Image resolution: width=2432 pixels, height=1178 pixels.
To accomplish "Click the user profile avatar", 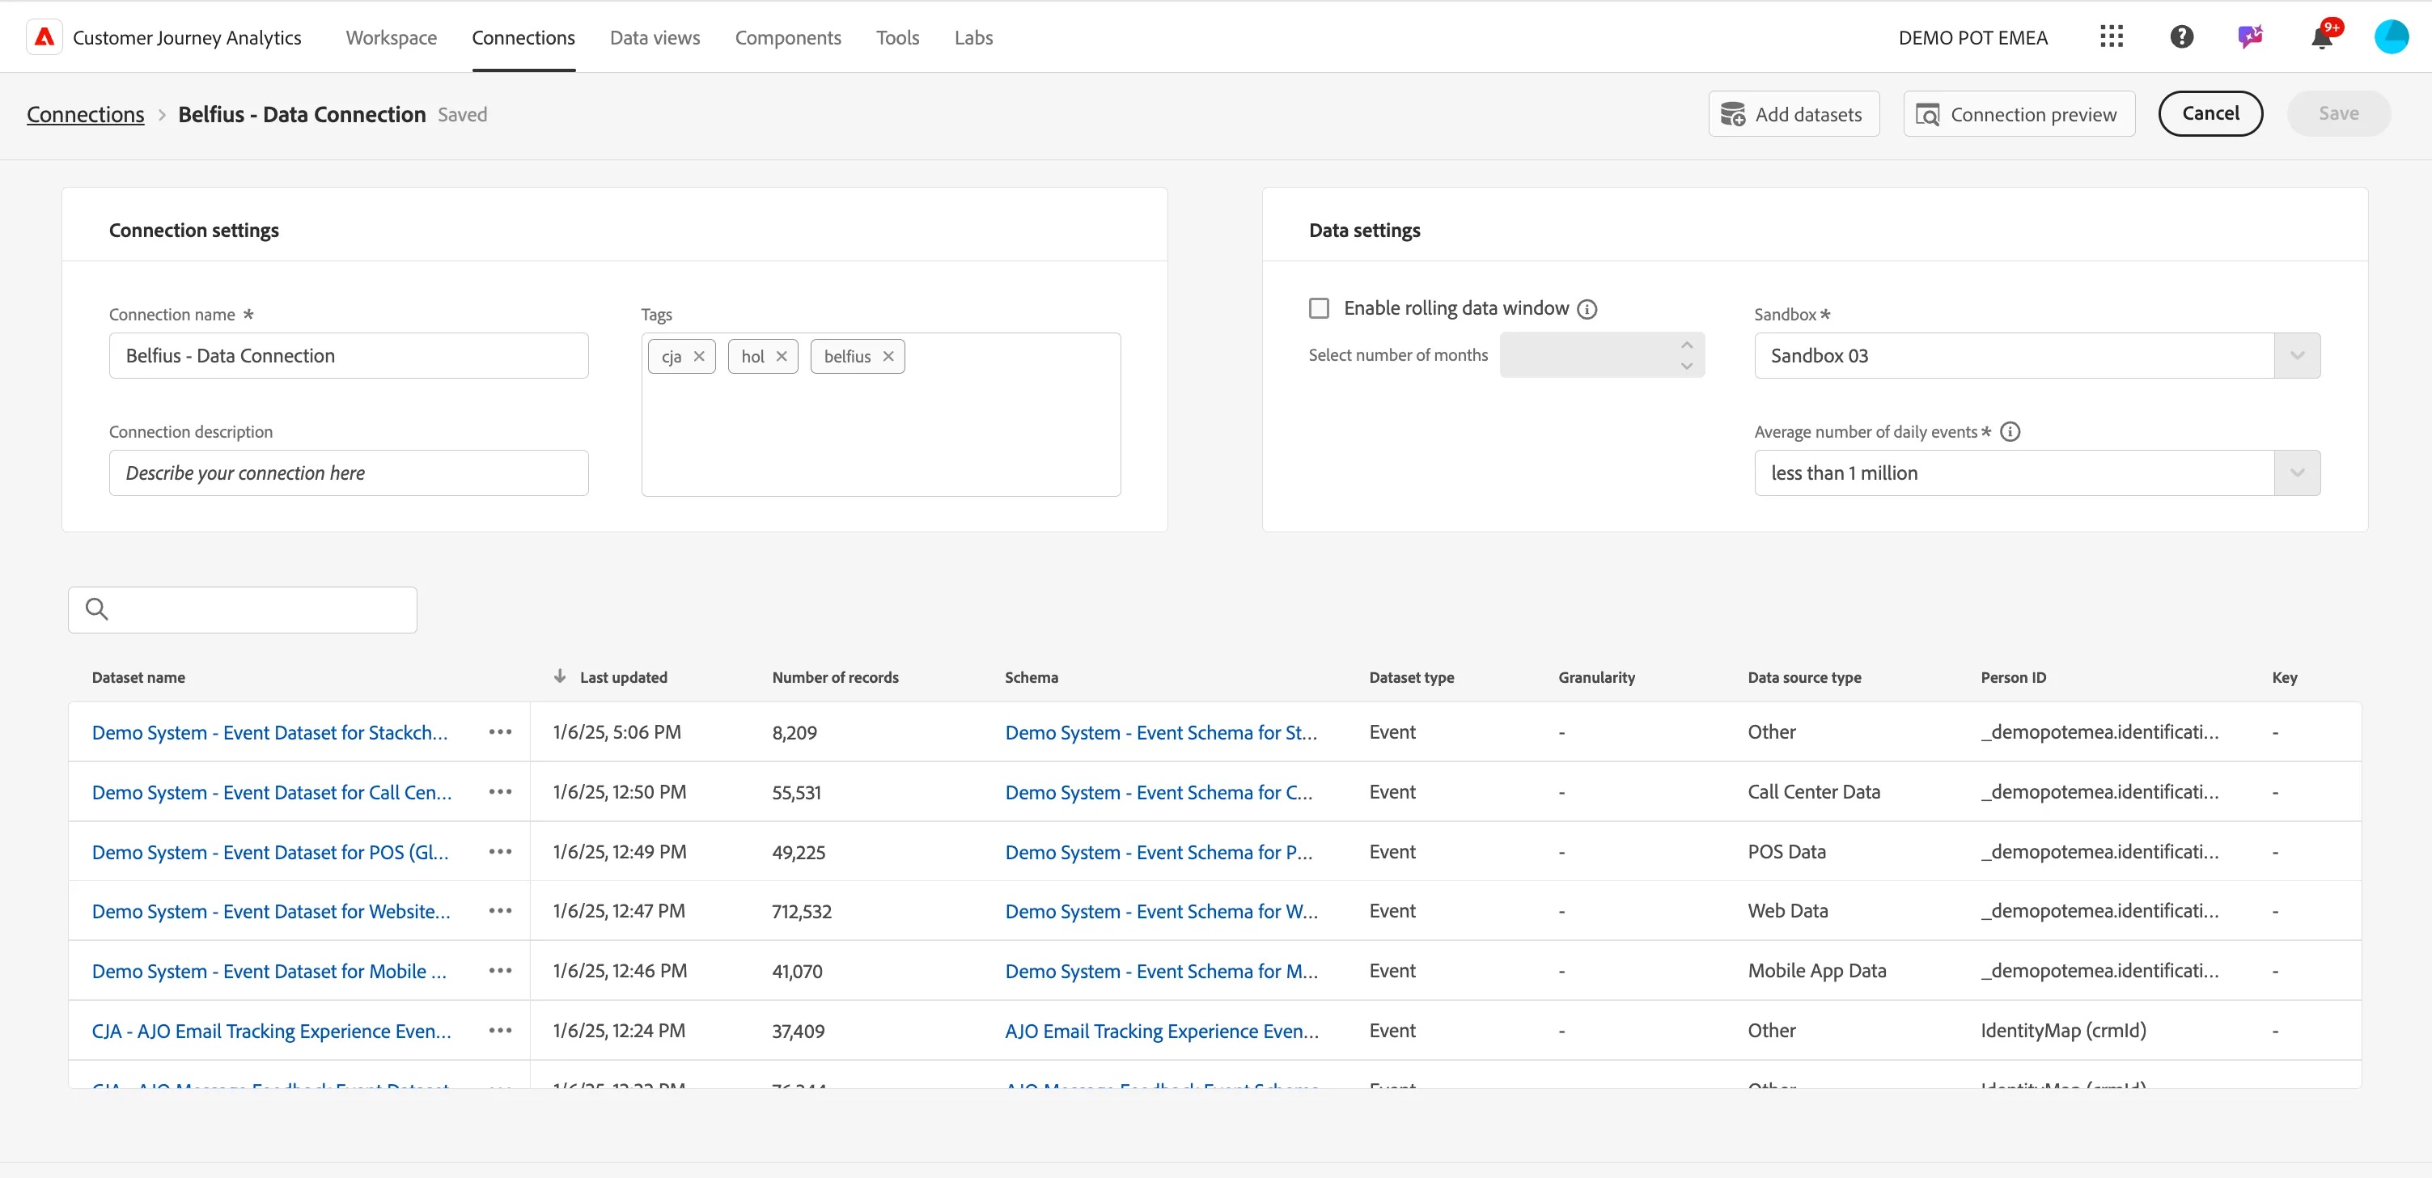I will tap(2392, 37).
